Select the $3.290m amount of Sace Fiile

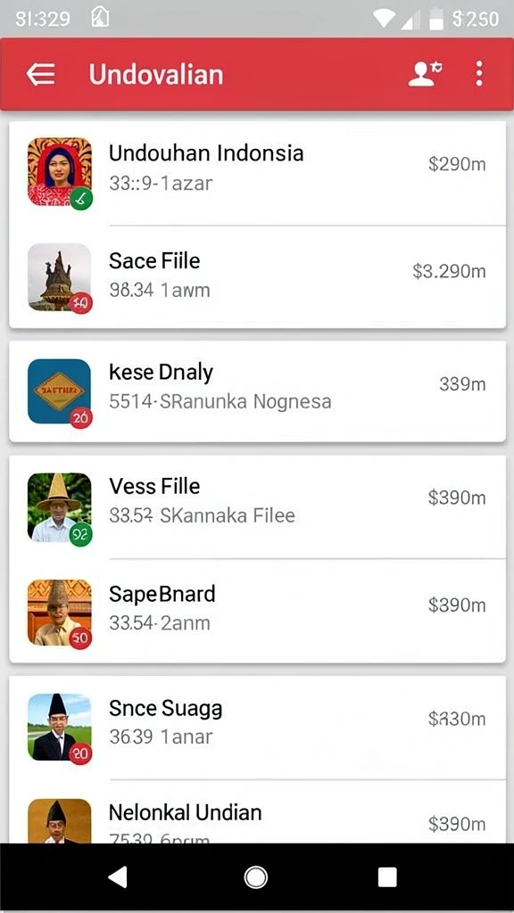(x=450, y=271)
